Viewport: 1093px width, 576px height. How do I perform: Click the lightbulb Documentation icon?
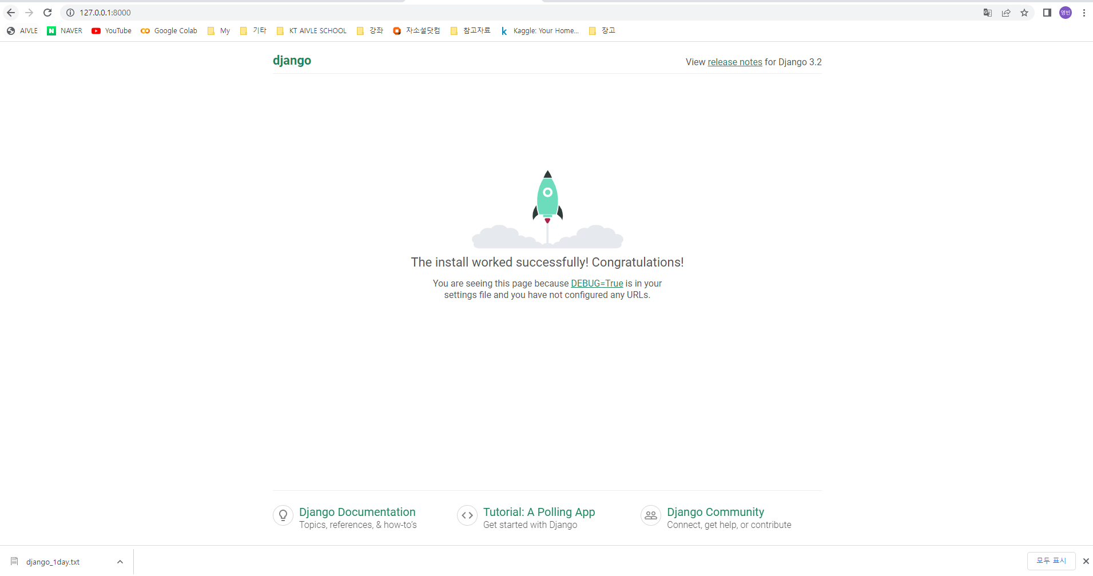click(x=283, y=515)
